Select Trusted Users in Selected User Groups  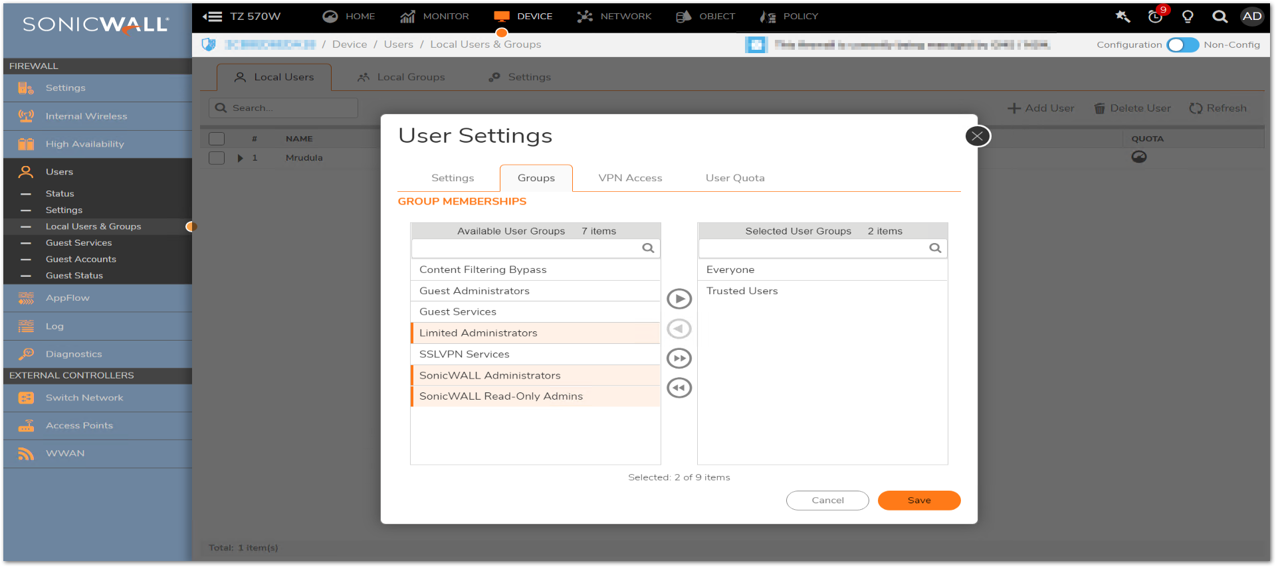pyautogui.click(x=823, y=291)
